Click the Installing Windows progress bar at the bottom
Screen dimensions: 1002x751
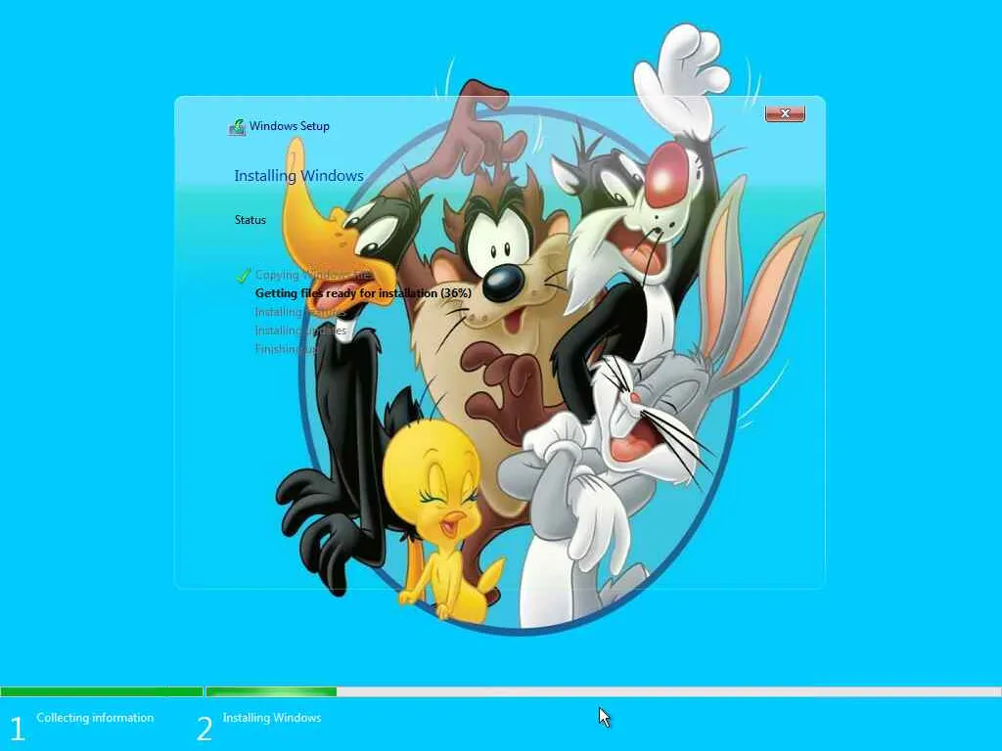(x=603, y=691)
